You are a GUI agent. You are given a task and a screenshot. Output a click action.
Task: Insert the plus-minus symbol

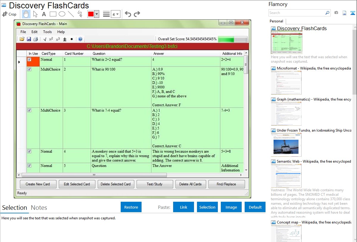click(65, 39)
